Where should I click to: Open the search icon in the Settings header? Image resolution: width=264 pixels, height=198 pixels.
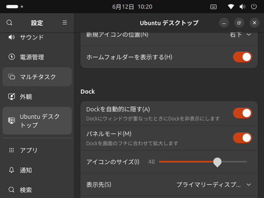click(9, 23)
